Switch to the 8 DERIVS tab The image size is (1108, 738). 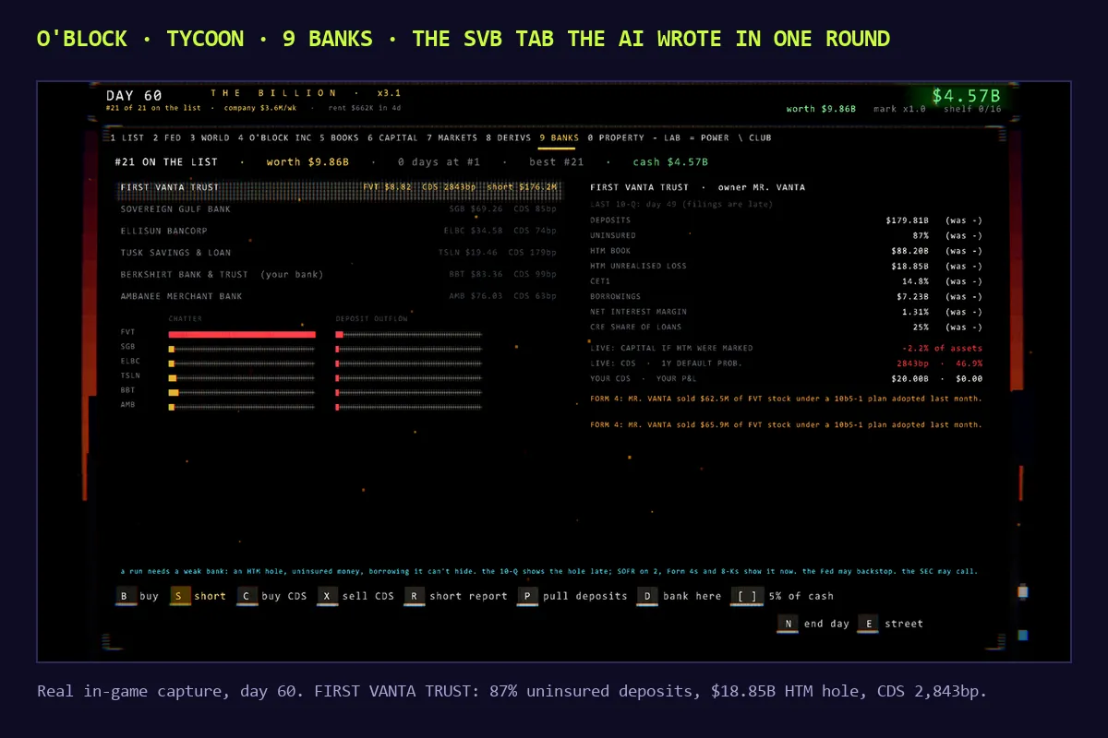[x=509, y=137]
